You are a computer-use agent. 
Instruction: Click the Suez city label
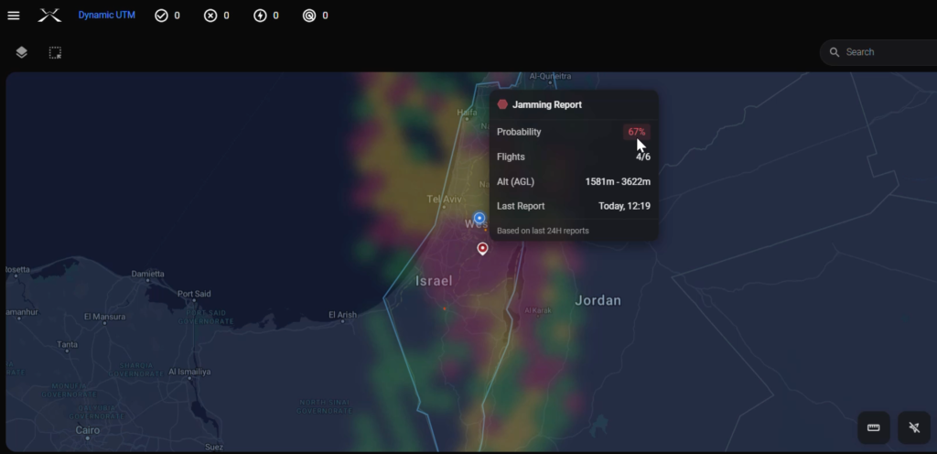(214, 447)
